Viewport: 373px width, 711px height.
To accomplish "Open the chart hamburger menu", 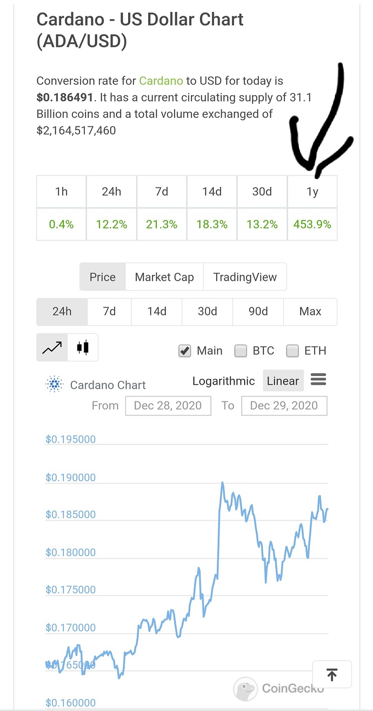I will pos(318,380).
